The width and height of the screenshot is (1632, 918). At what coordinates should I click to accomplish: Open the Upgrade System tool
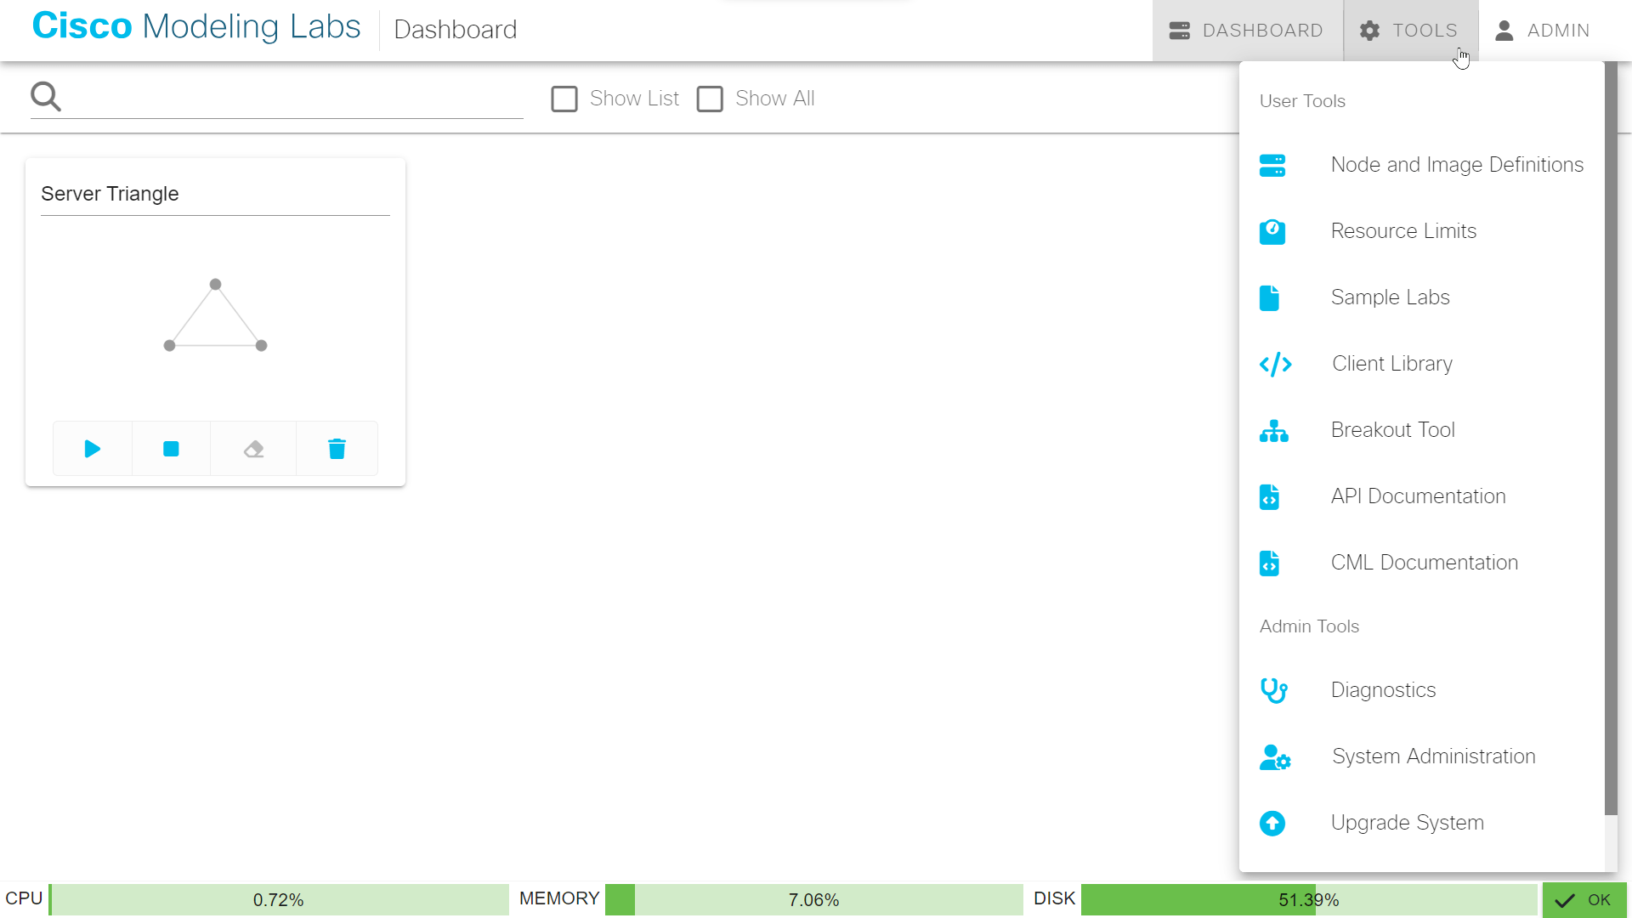[1407, 822]
